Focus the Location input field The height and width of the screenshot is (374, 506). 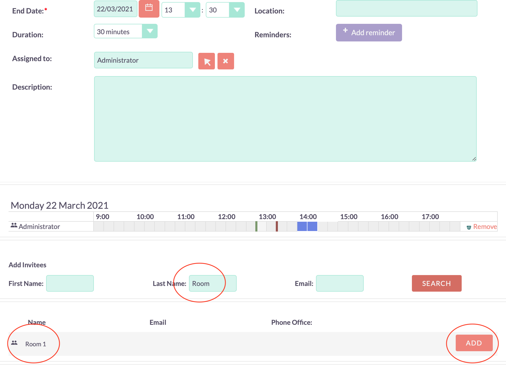(406, 8)
